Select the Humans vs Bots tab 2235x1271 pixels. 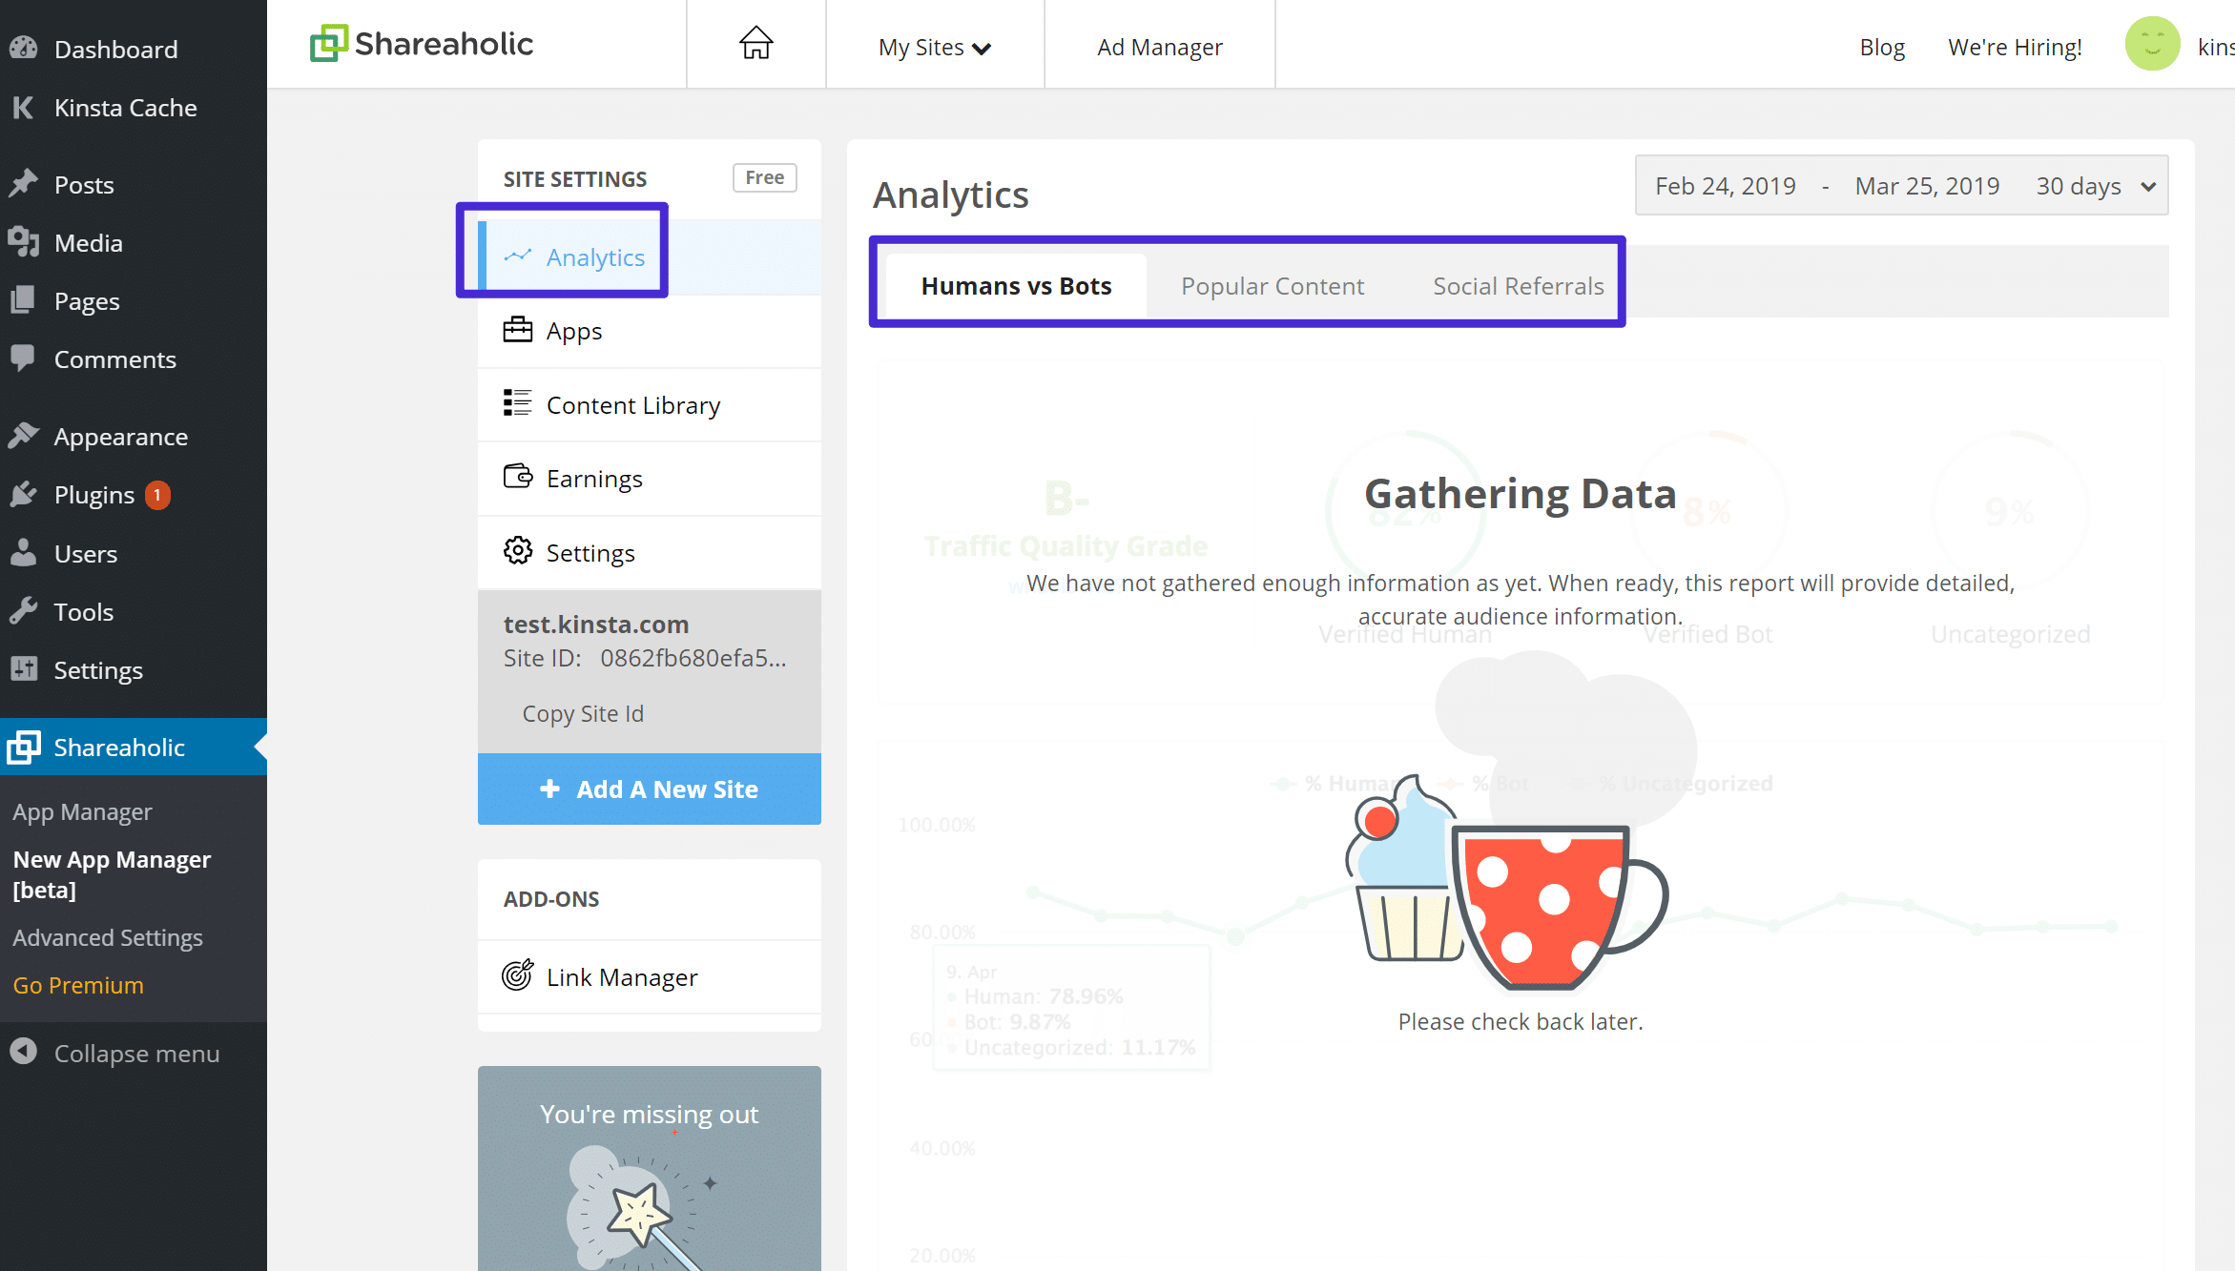[1015, 285]
